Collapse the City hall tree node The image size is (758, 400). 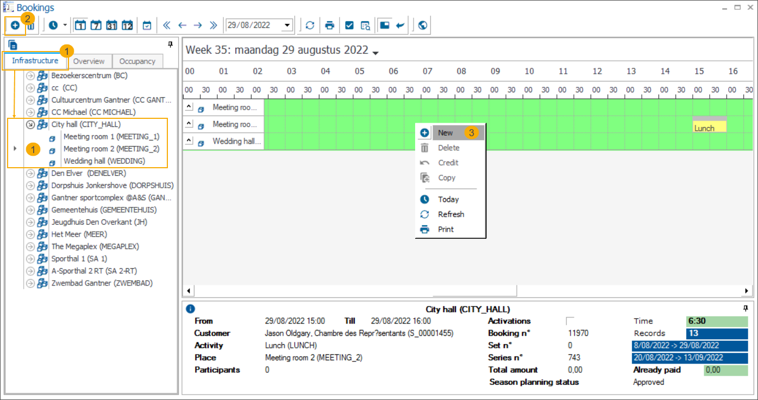[31, 124]
